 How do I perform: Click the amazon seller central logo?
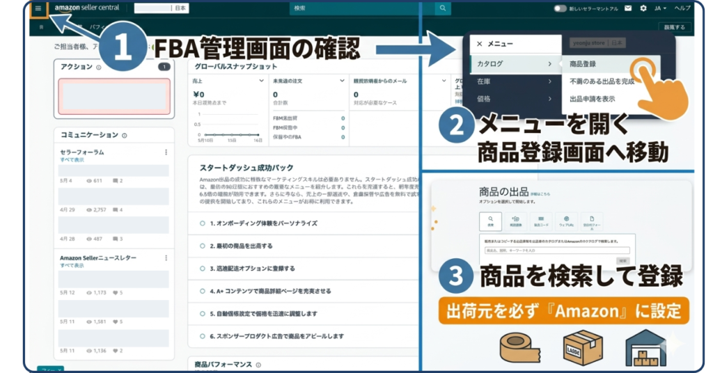[87, 8]
